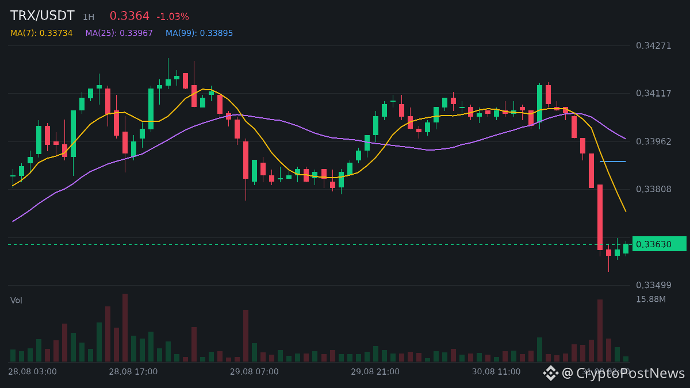Click the 30.08 11:00 time axis label

pos(496,372)
